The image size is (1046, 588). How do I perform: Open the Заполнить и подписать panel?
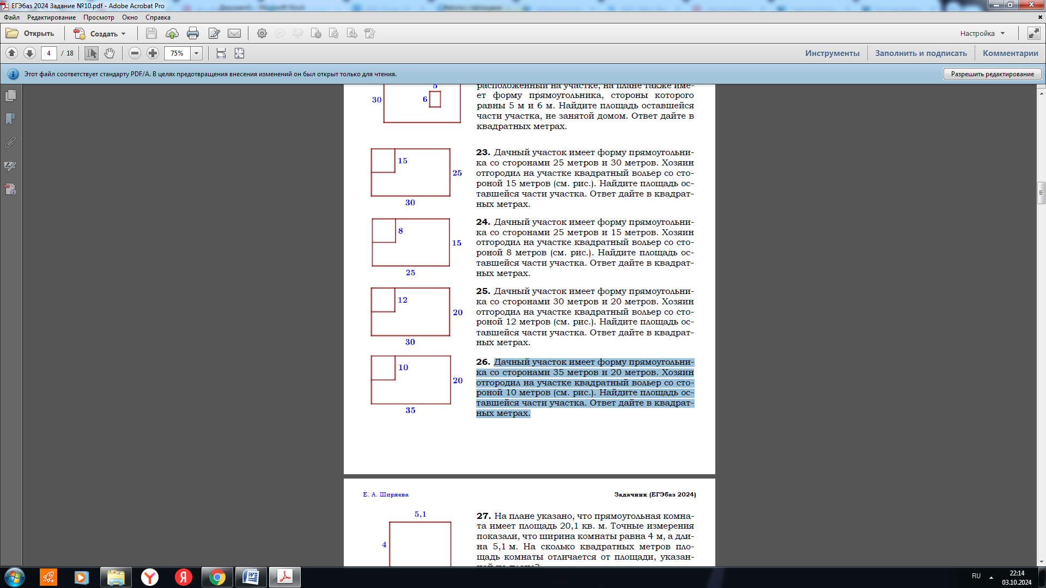[x=921, y=53]
